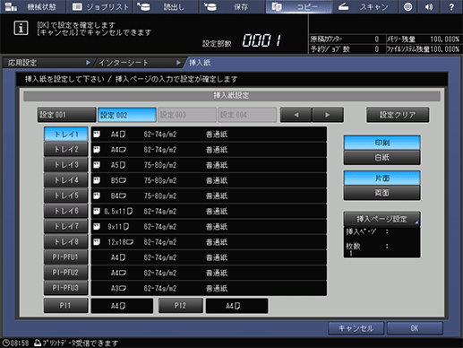Image resolution: width=463 pixels, height=348 pixels.
Task: Click the paper icon in the トレイ8 row
Action: pyautogui.click(x=97, y=242)
